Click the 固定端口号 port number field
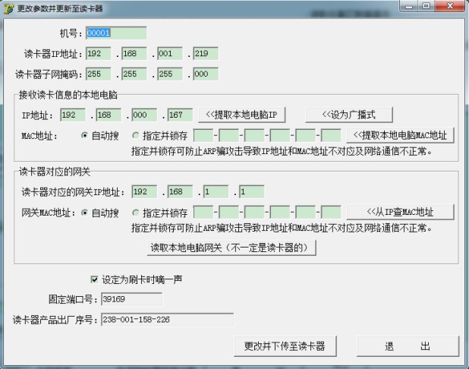 tap(131, 299)
